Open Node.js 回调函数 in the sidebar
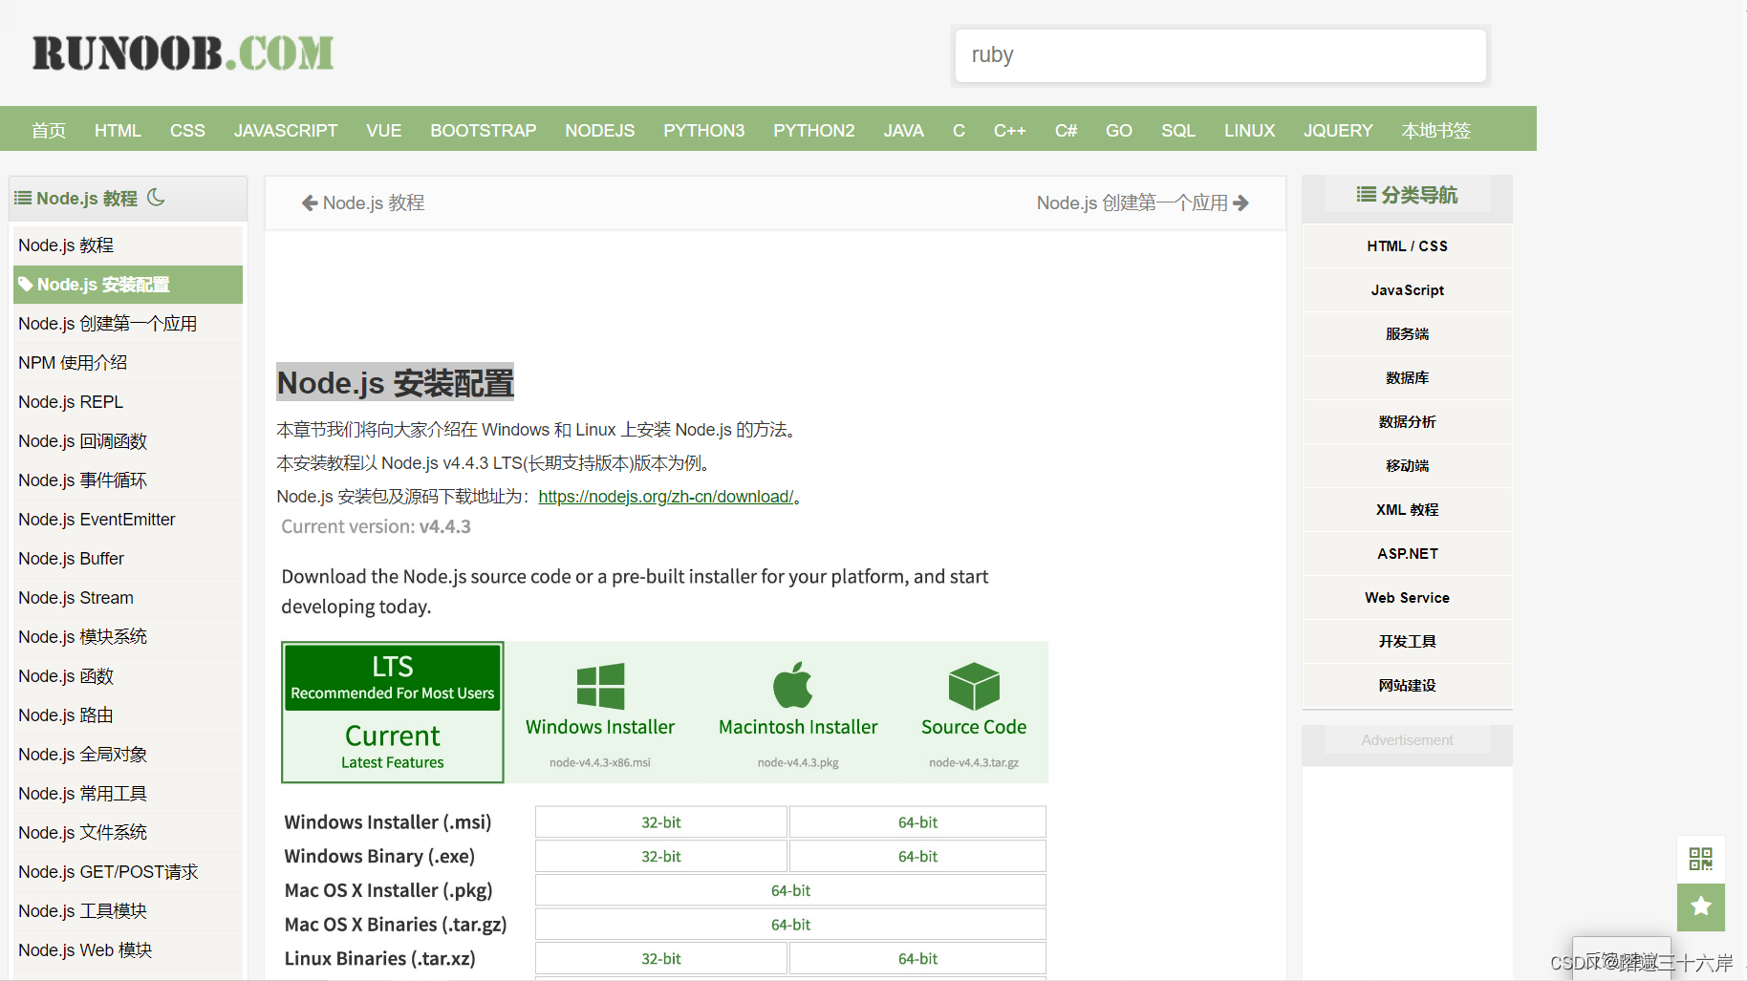The width and height of the screenshot is (1747, 981). [128, 441]
